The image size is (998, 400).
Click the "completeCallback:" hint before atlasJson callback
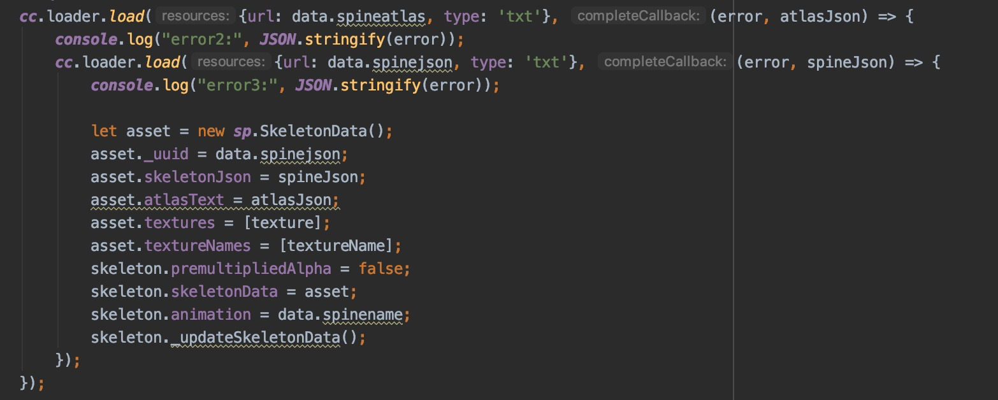[x=639, y=16]
